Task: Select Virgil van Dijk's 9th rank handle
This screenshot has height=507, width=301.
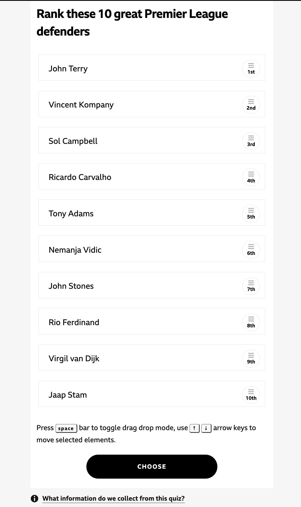Action: pos(251,358)
